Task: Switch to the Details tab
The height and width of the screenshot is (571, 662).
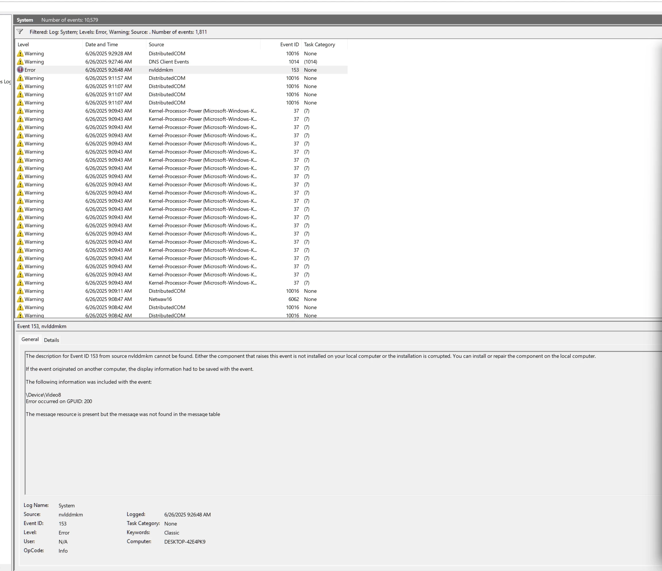Action: [51, 340]
